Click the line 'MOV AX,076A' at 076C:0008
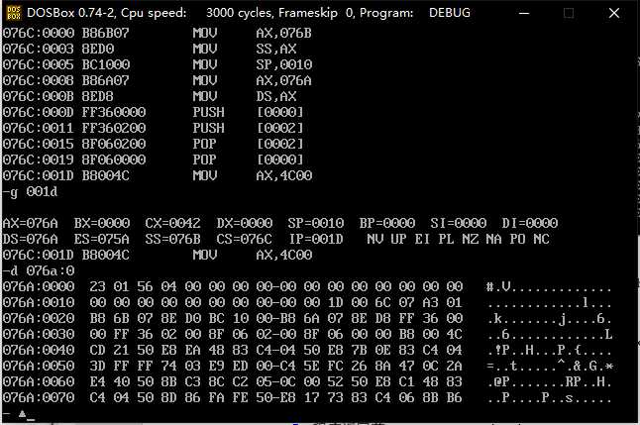 coord(158,80)
